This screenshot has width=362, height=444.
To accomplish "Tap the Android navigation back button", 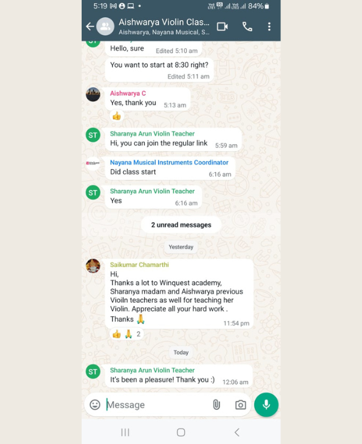I will click(x=237, y=432).
